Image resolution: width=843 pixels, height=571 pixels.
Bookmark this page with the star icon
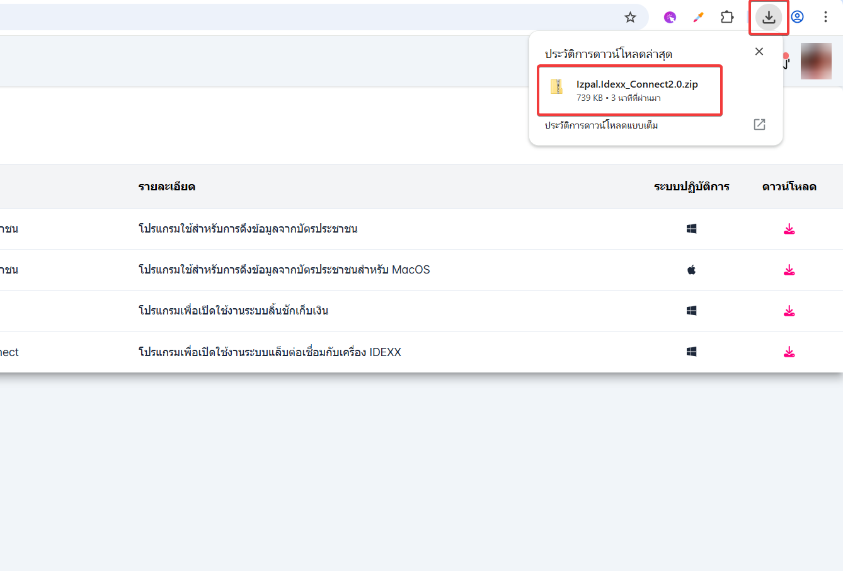pyautogui.click(x=630, y=17)
